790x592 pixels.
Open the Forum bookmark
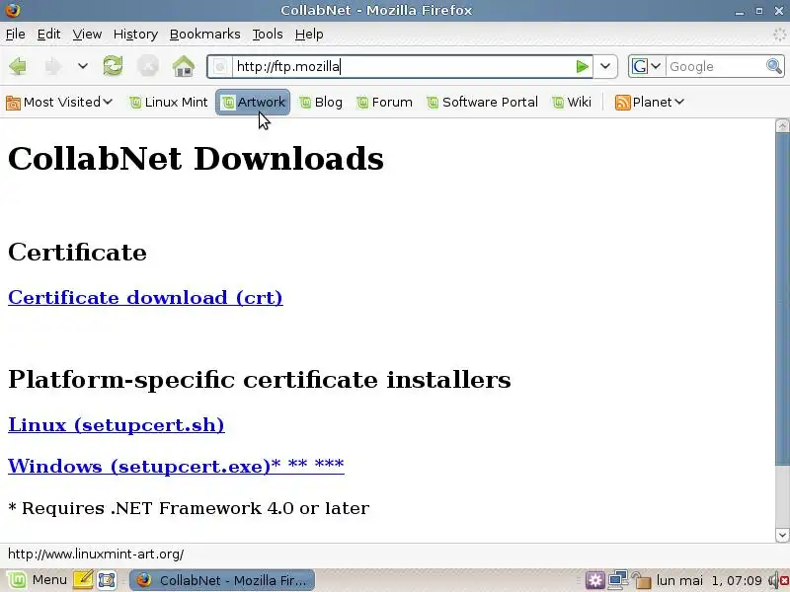pos(384,103)
